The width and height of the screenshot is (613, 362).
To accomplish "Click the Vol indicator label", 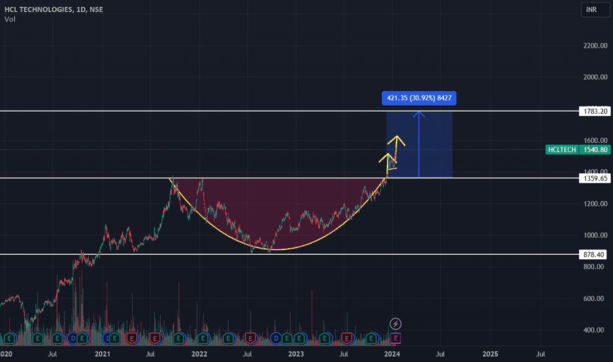I will (x=10, y=19).
